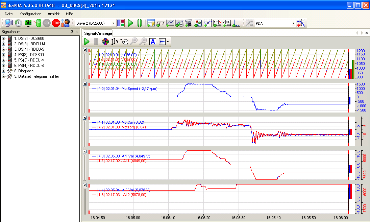Expand the 1. DS(2) - DCS600 node
Image resolution: width=370 pixels, height=222 pixels.
(3, 39)
